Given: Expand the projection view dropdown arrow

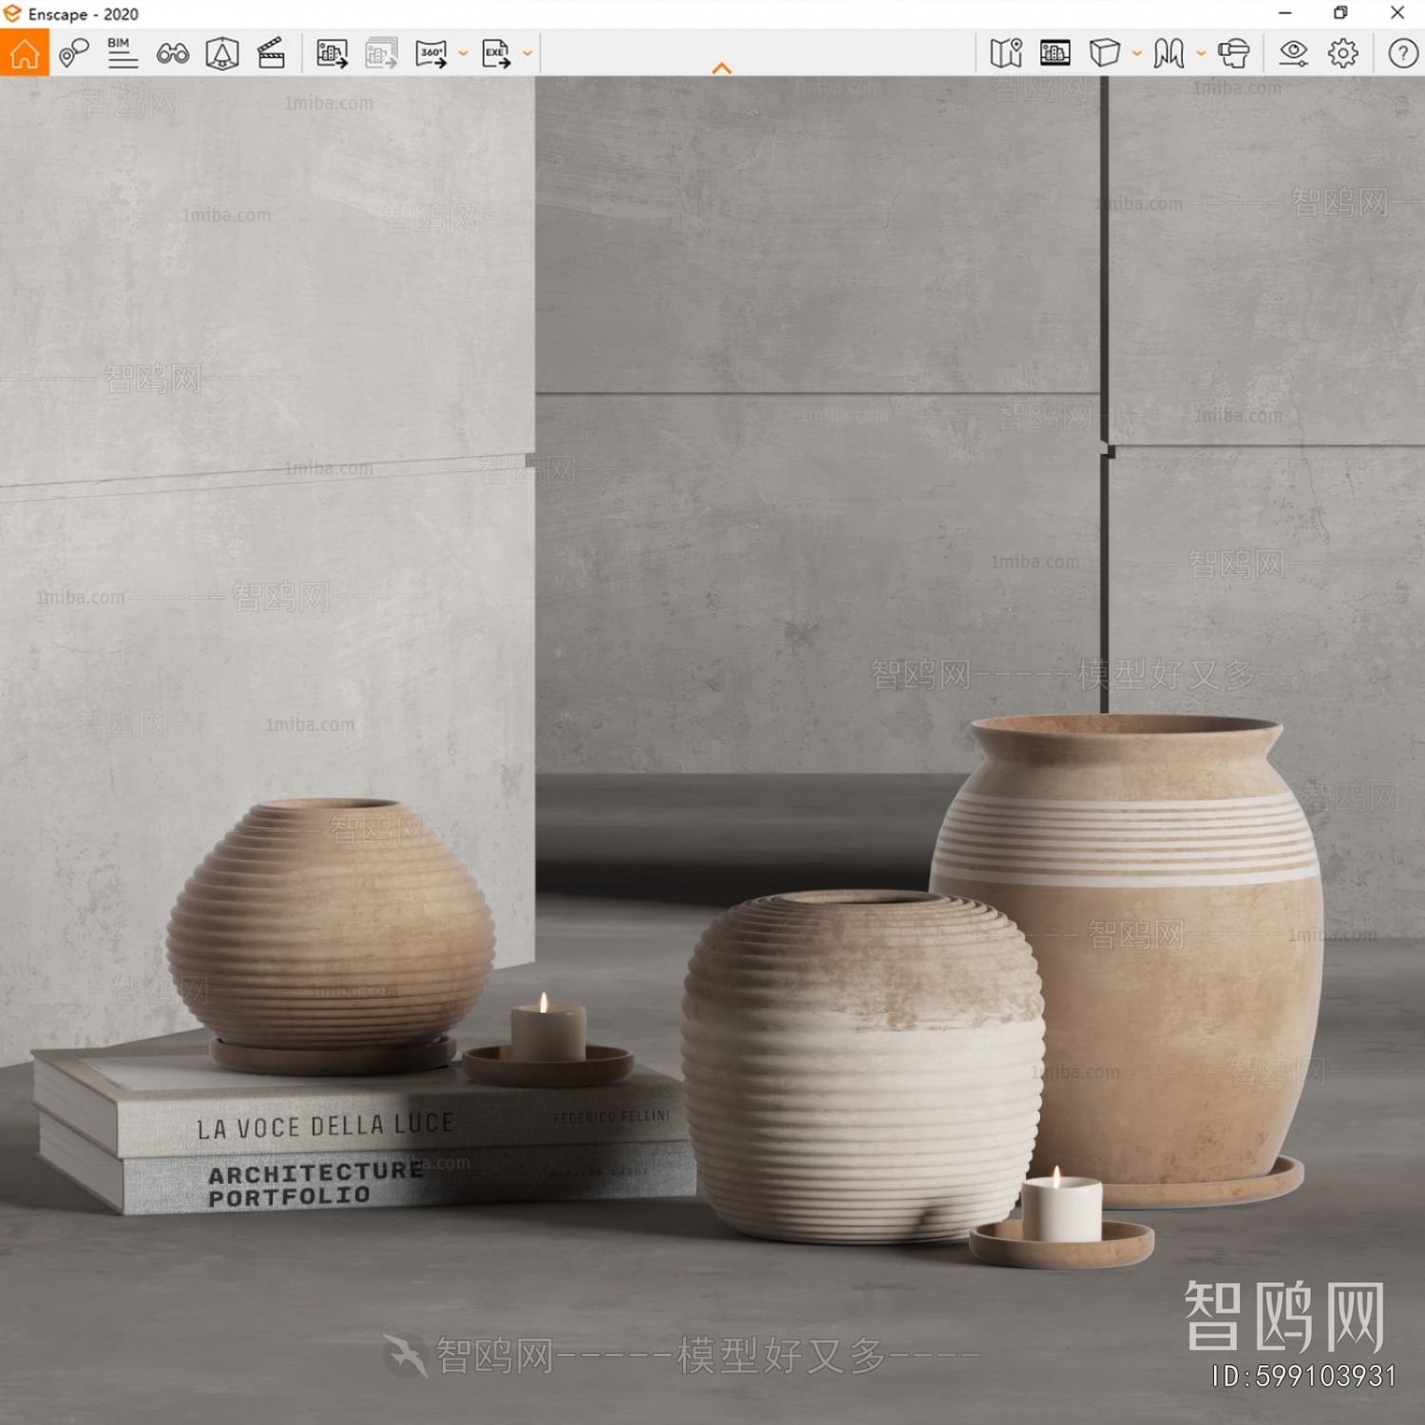Looking at the screenshot, I should pos(1136,53).
